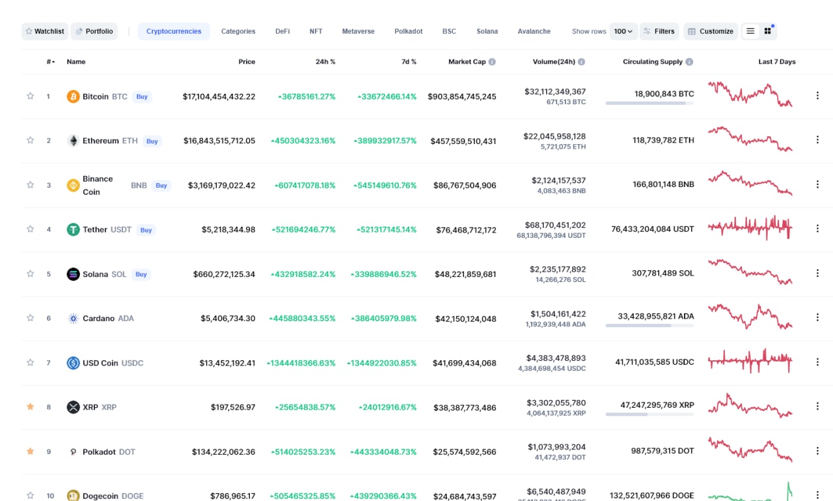Star Ethereum to add to watchlist

[x=30, y=140]
